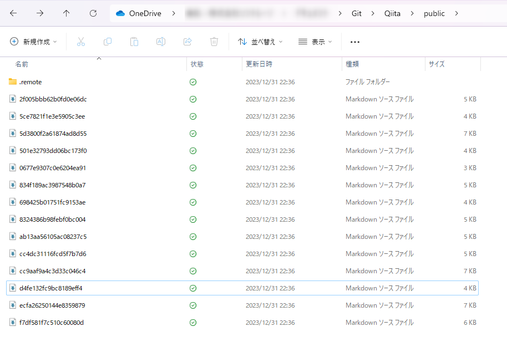Screen dimensions: 507x342
Task: Expand chevron after public in address bar
Action: (x=456, y=13)
